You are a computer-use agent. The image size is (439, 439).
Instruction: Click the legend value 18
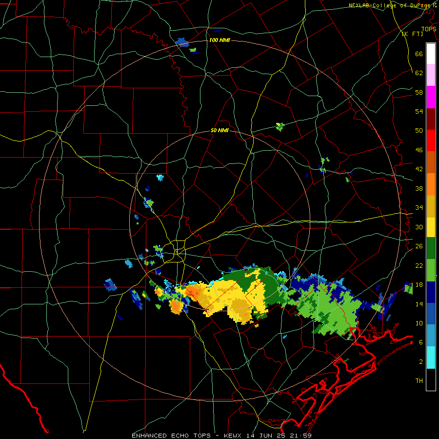pos(419,285)
